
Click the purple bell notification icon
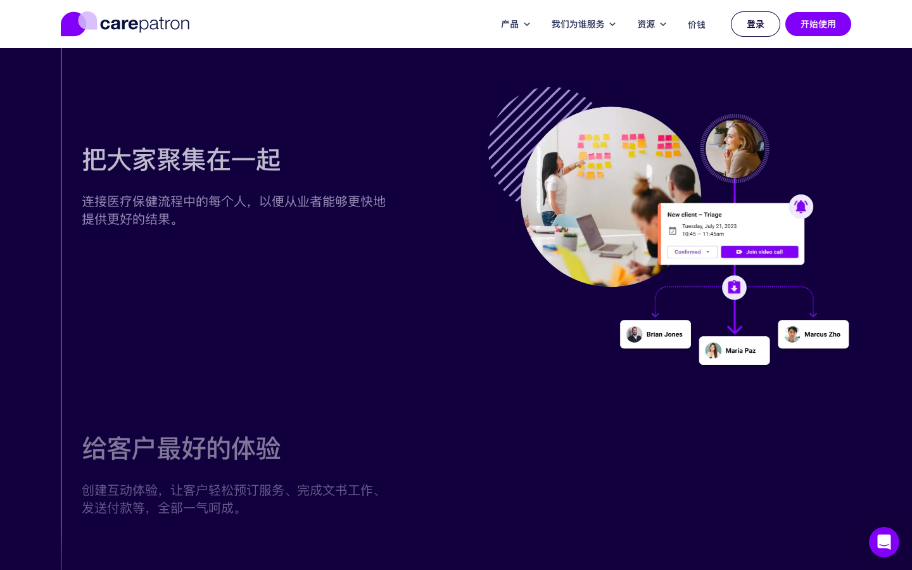[801, 206]
